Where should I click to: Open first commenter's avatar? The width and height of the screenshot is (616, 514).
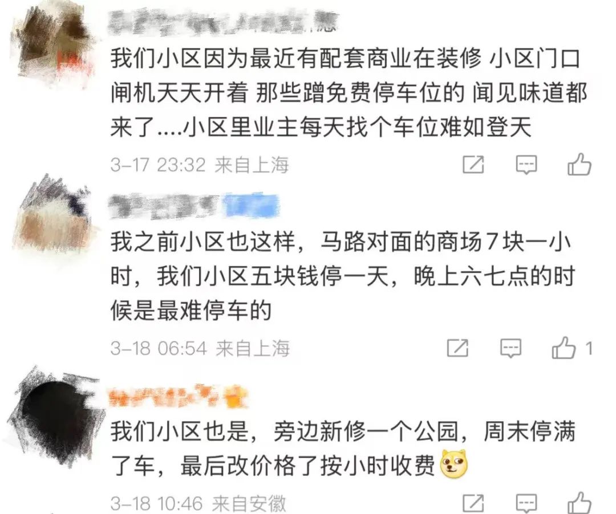(54, 42)
